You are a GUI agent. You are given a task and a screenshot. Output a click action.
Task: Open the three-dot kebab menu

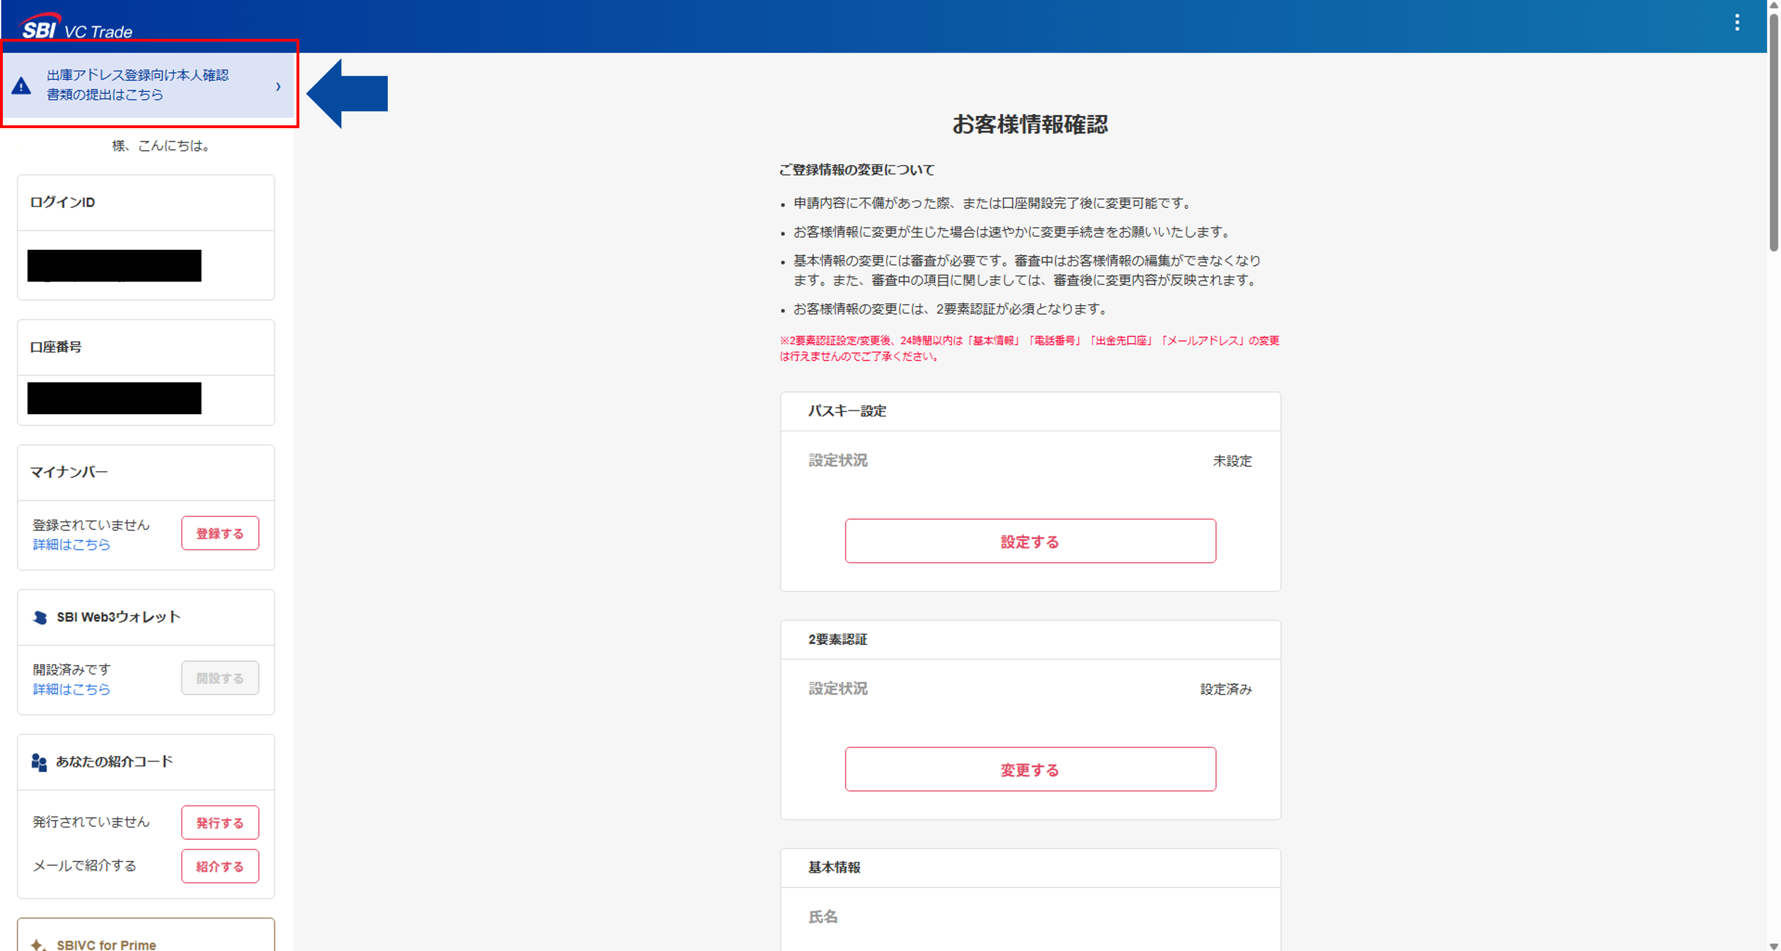[x=1737, y=23]
